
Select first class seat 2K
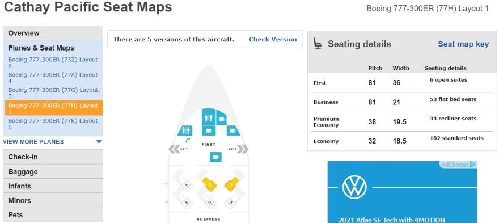(x=231, y=202)
